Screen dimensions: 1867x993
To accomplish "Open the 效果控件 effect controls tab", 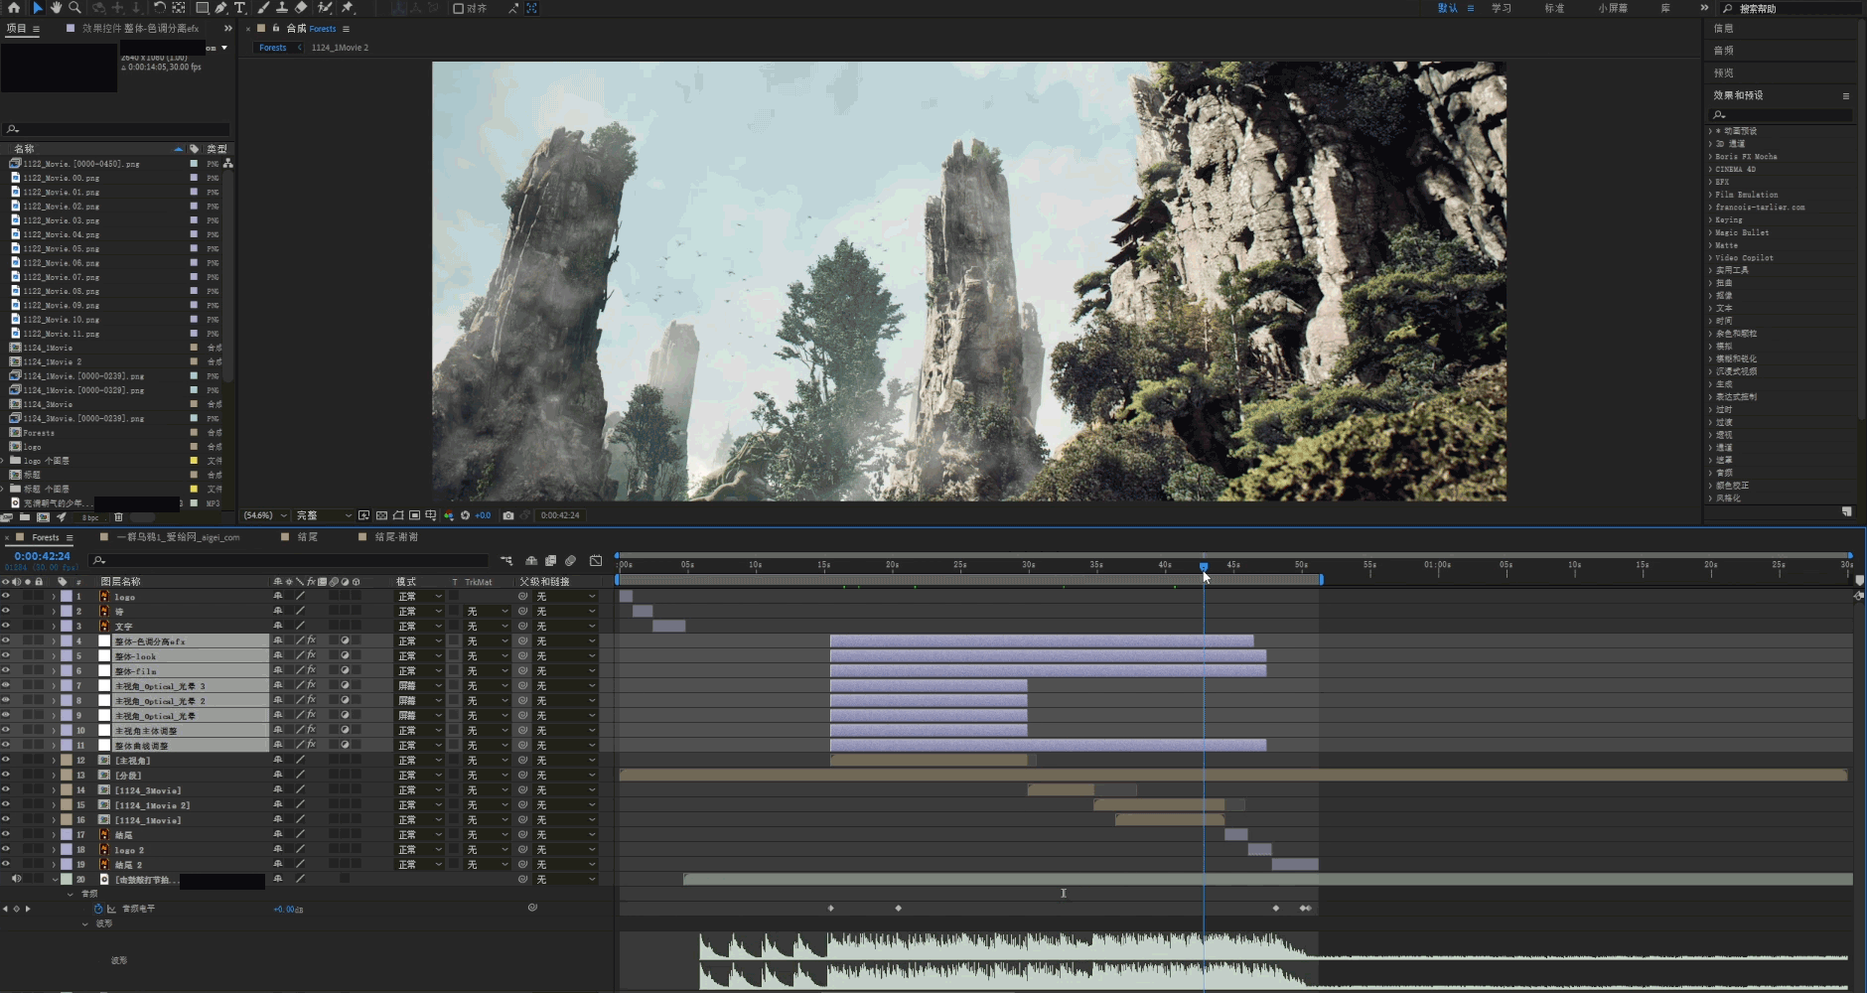I will pyautogui.click(x=140, y=29).
